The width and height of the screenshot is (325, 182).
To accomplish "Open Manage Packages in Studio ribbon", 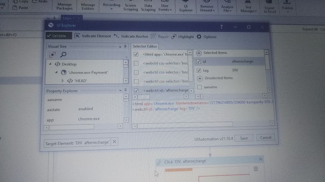I will [x=64, y=6].
